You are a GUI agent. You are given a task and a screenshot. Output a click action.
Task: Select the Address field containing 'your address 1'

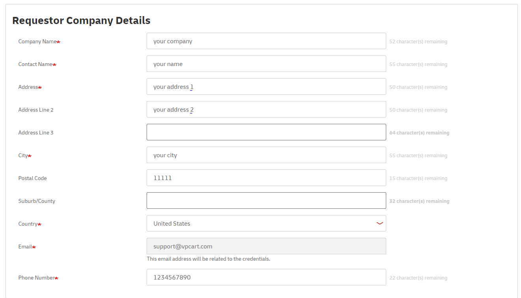point(266,86)
